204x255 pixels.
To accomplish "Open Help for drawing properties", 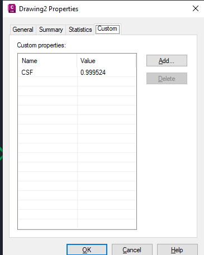I will click(x=177, y=249).
